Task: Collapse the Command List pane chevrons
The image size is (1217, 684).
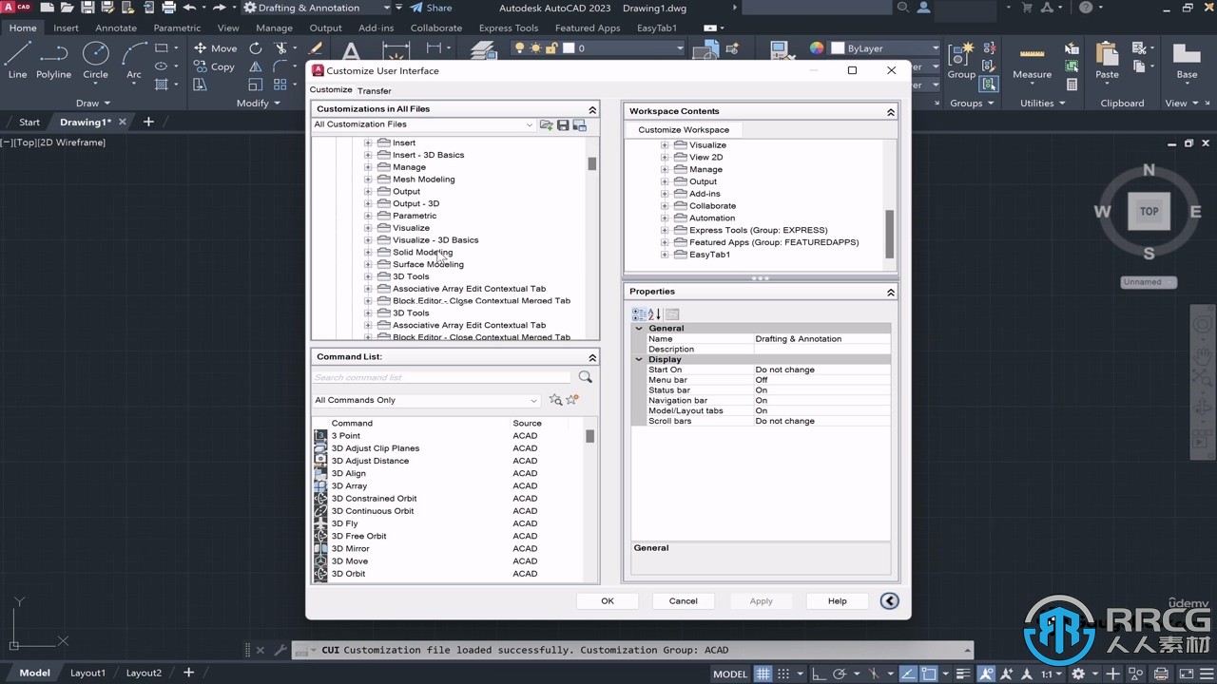Action: (x=592, y=357)
